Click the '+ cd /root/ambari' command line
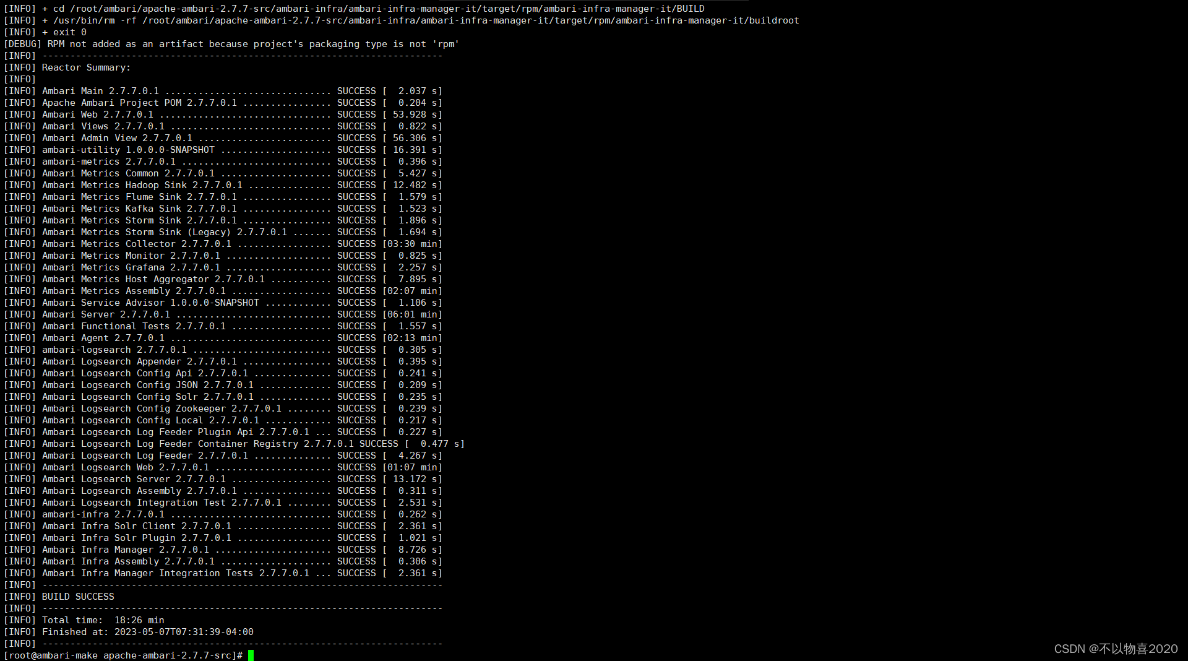Viewport: 1188px width, 661px height. click(x=355, y=9)
